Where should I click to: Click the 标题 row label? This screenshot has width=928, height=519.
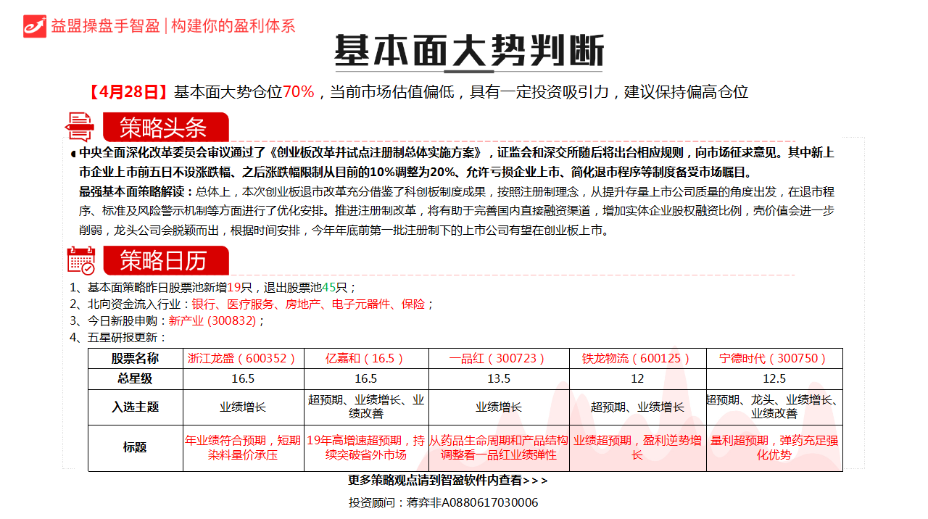(x=134, y=446)
